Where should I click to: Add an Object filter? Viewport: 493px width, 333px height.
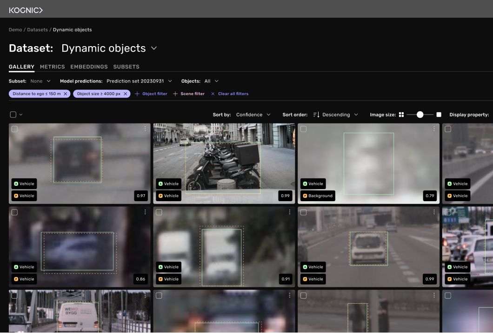tap(151, 94)
